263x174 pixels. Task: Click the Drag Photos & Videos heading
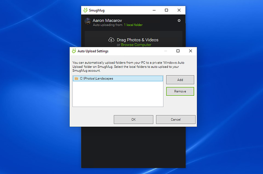click(x=138, y=40)
